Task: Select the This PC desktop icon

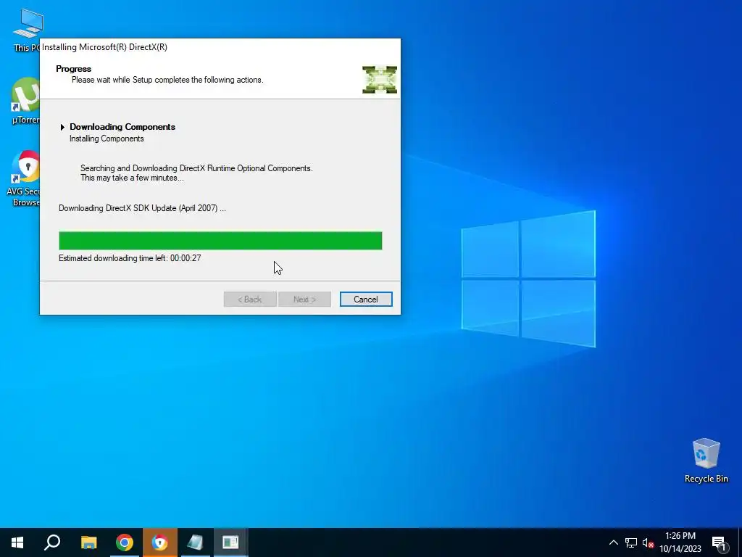Action: [x=27, y=30]
